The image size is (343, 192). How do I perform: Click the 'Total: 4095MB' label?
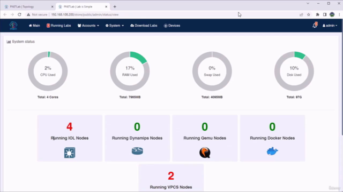(x=212, y=97)
